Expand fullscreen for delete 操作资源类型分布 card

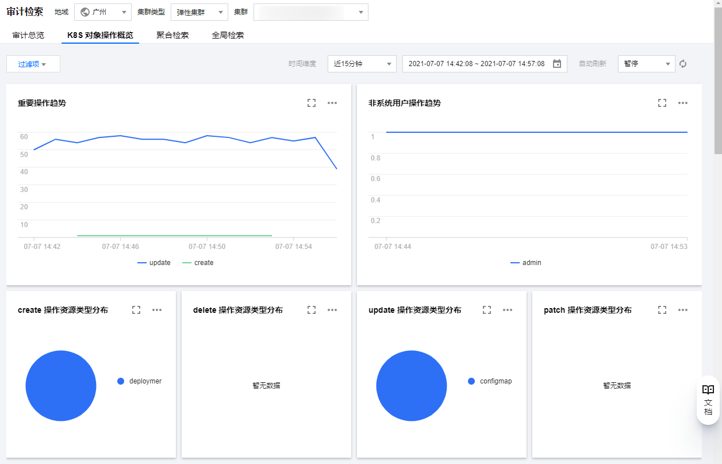[312, 310]
